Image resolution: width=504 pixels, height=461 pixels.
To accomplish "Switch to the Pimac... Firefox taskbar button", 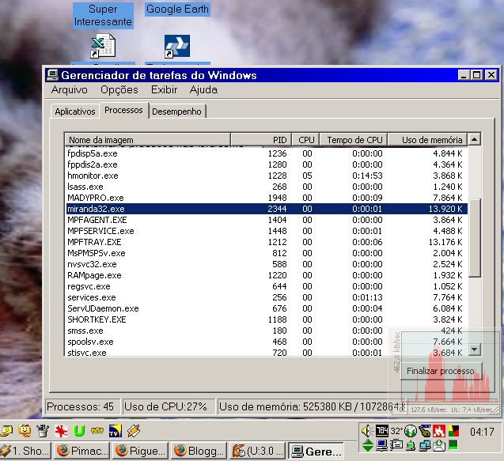I will pyautogui.click(x=82, y=451).
